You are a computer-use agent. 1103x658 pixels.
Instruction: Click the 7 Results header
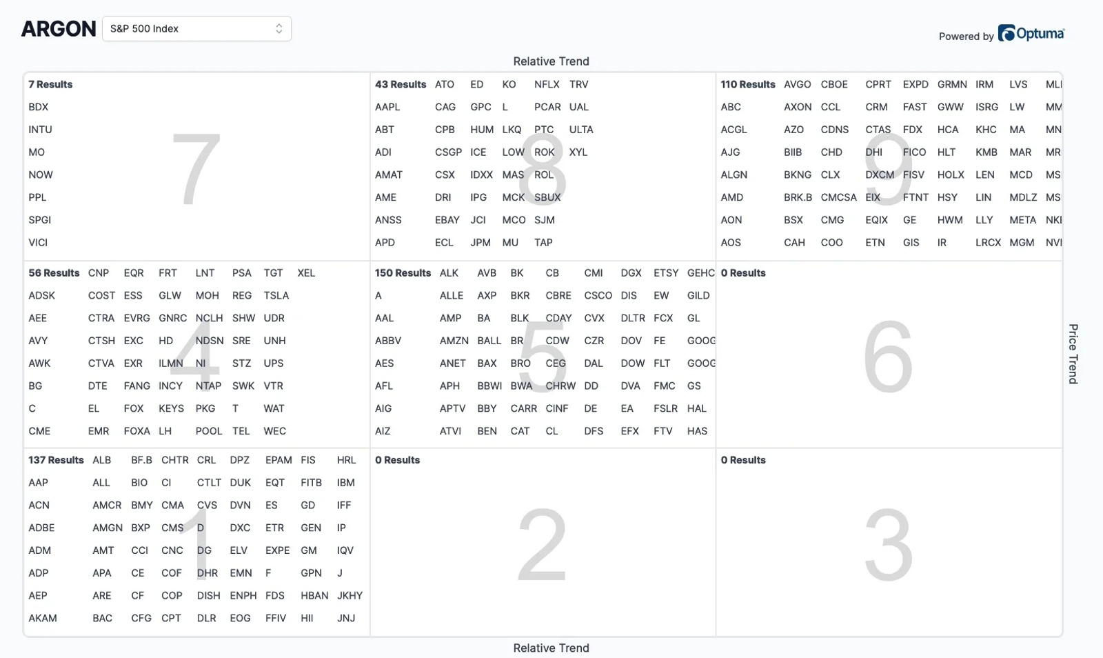coord(50,84)
